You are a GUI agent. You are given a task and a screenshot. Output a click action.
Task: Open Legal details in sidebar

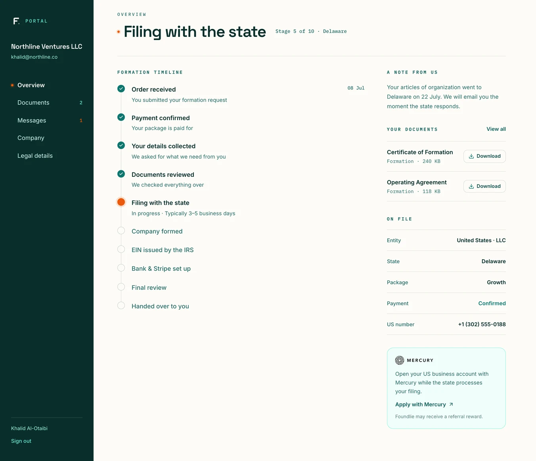(47, 156)
